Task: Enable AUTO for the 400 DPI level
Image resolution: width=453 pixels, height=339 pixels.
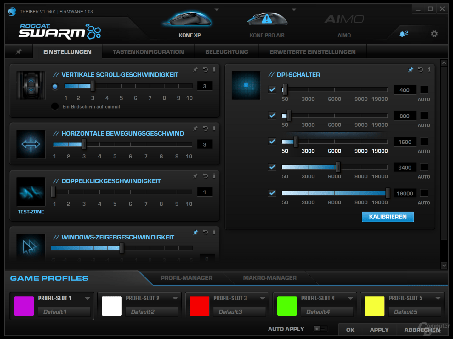Action: click(x=424, y=90)
